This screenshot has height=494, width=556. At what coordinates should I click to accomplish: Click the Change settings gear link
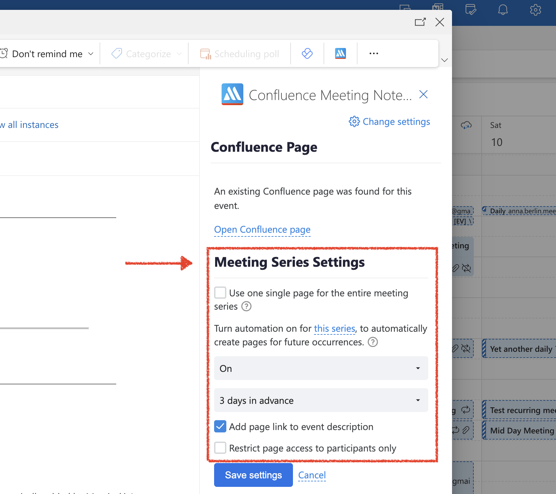(x=389, y=122)
